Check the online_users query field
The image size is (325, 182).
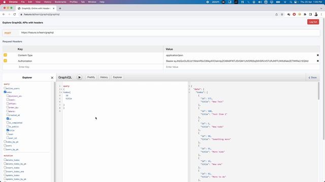[5, 88]
